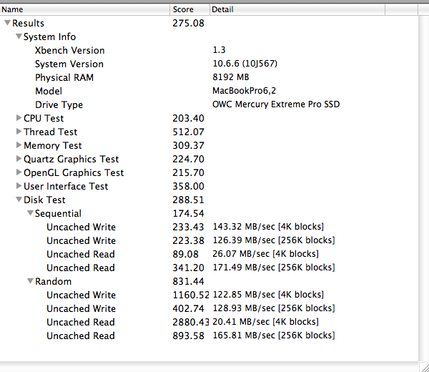429x372 pixels.
Task: Click the 10.6.6 (10J567) system version value
Action: 245,64
